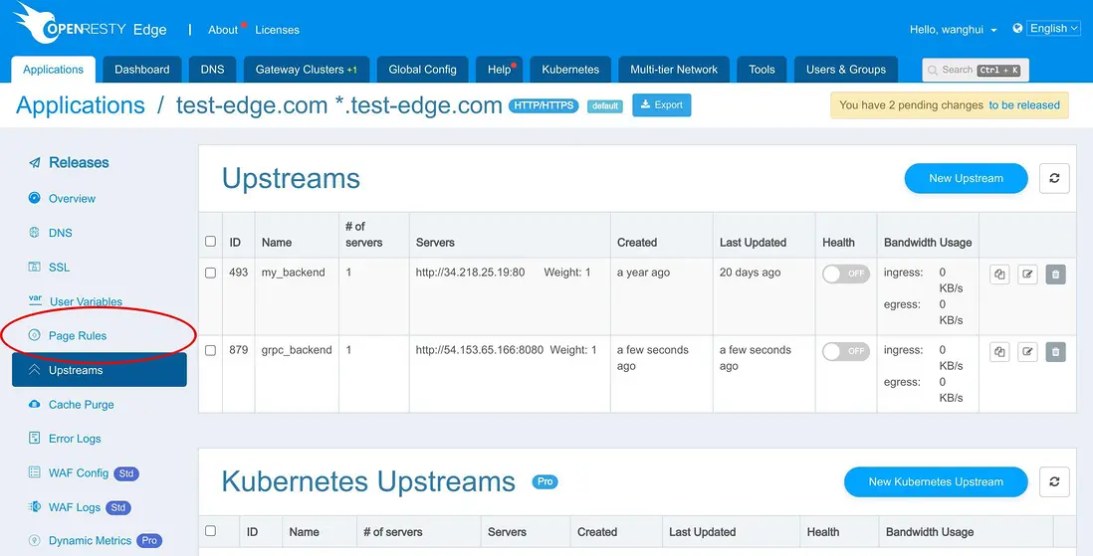The width and height of the screenshot is (1093, 556).
Task: Click the search input field
Action: coord(976,70)
